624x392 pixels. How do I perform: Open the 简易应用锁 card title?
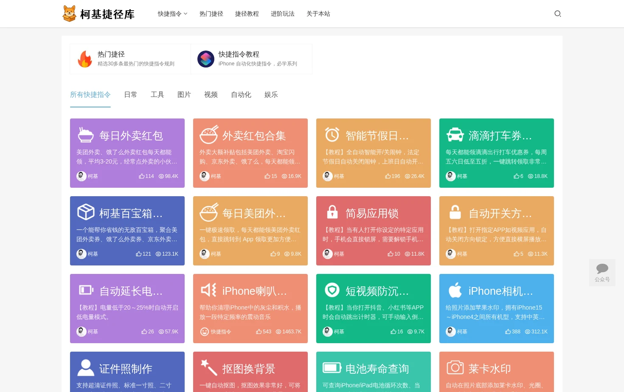(x=372, y=213)
